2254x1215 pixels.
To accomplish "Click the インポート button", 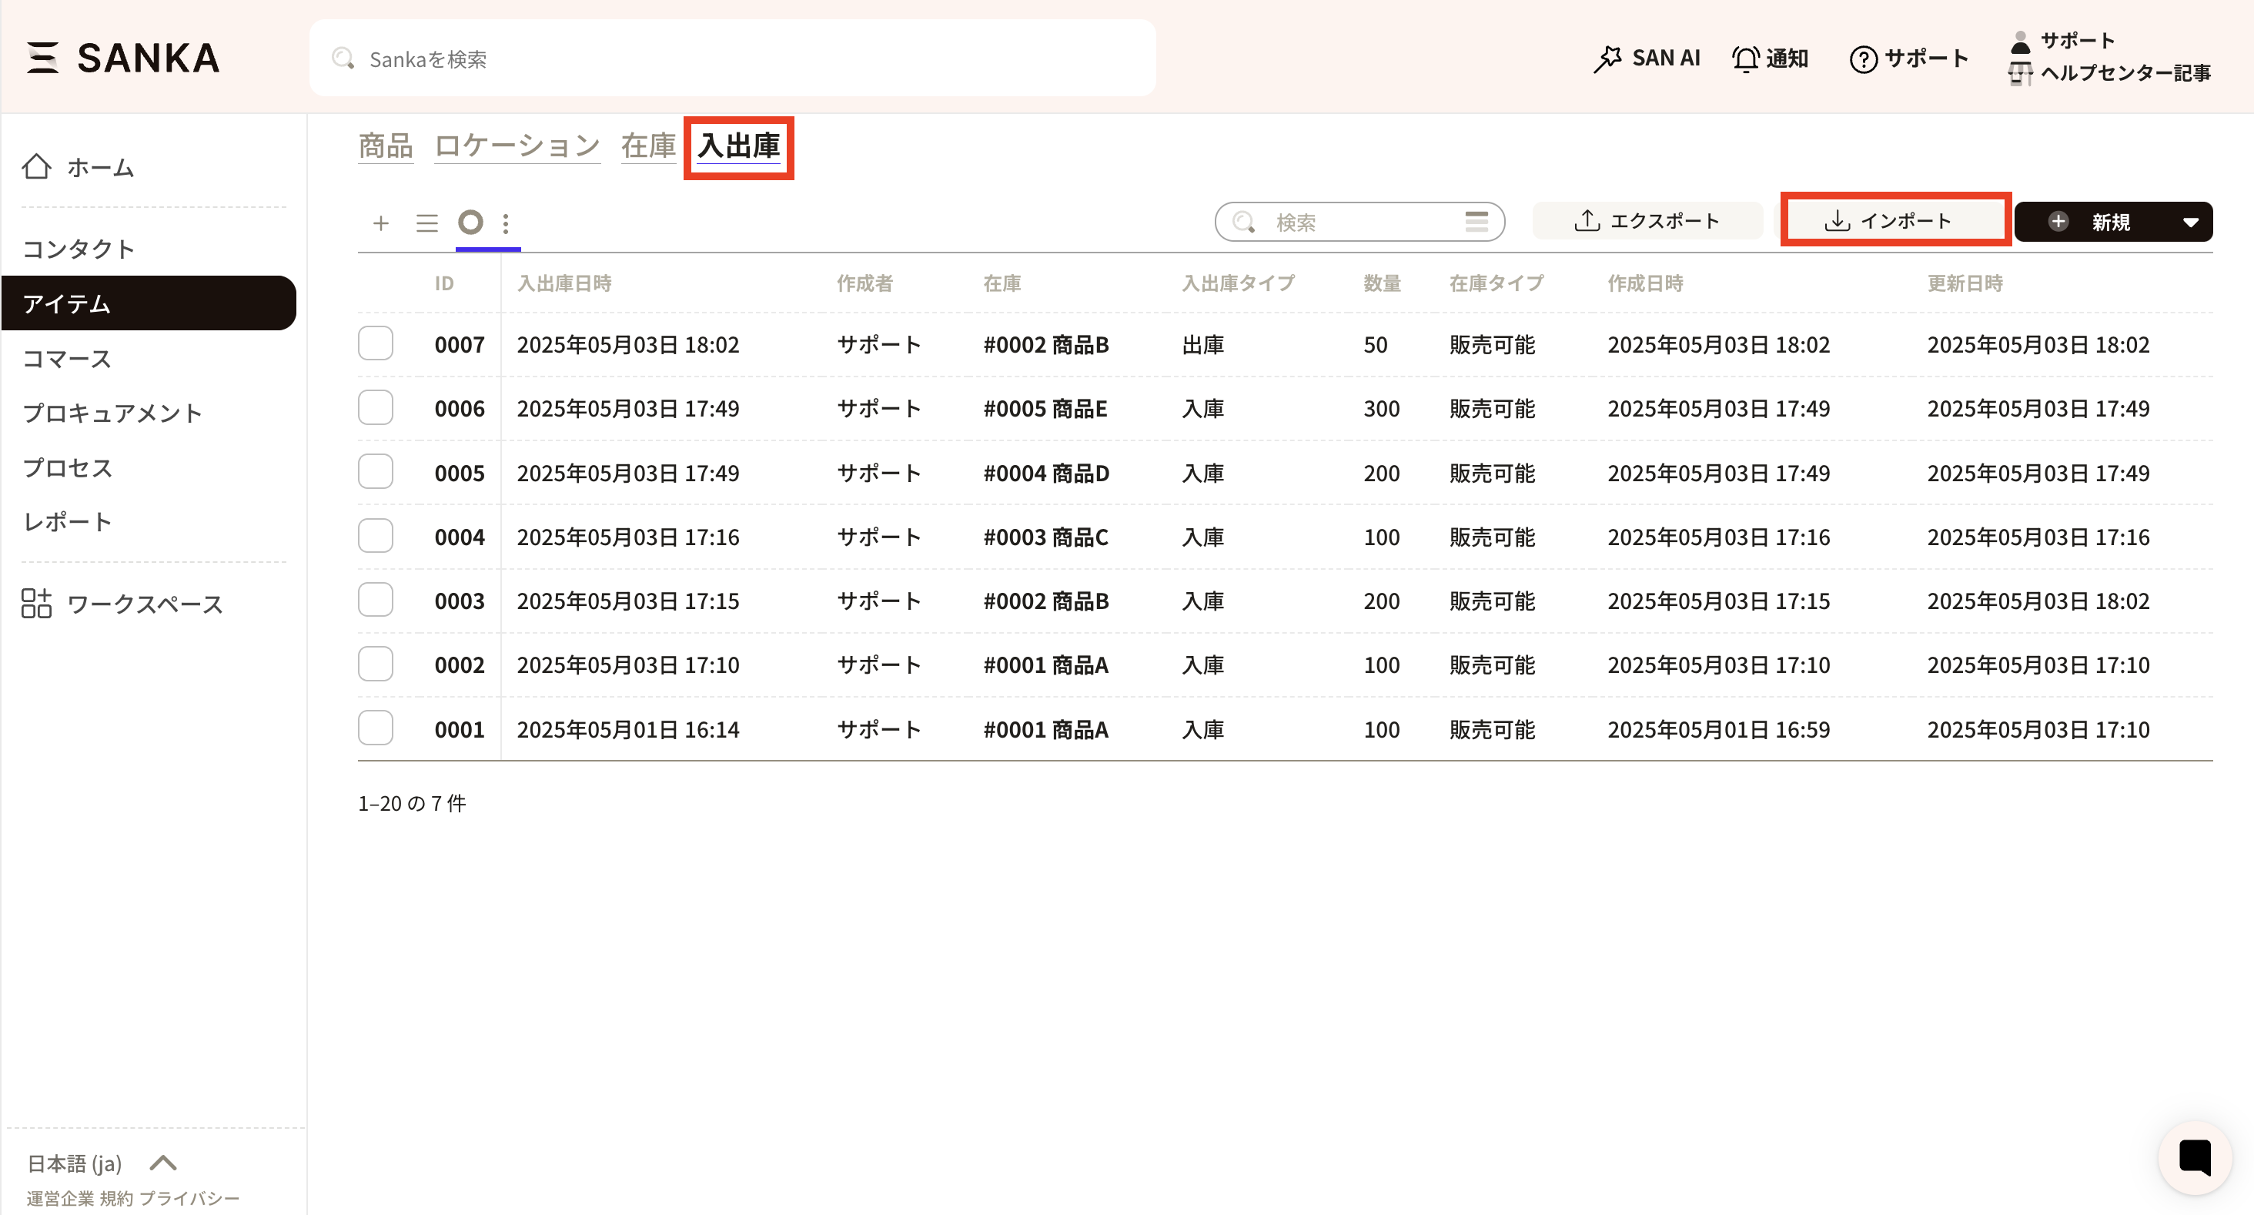I will [1894, 220].
